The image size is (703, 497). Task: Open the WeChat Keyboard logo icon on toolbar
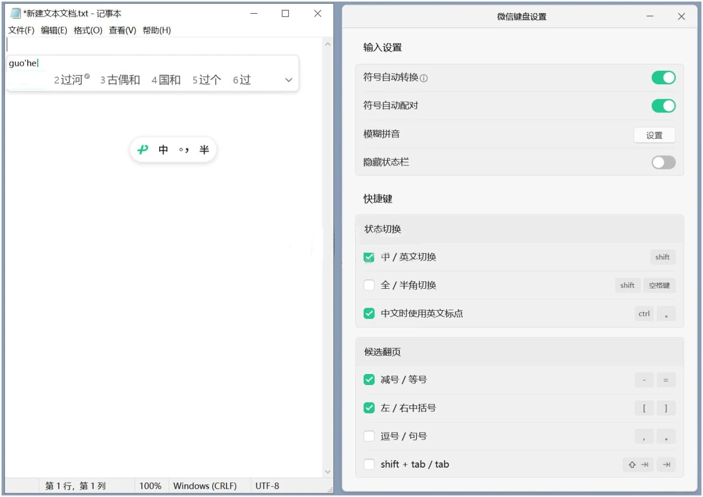click(x=142, y=149)
